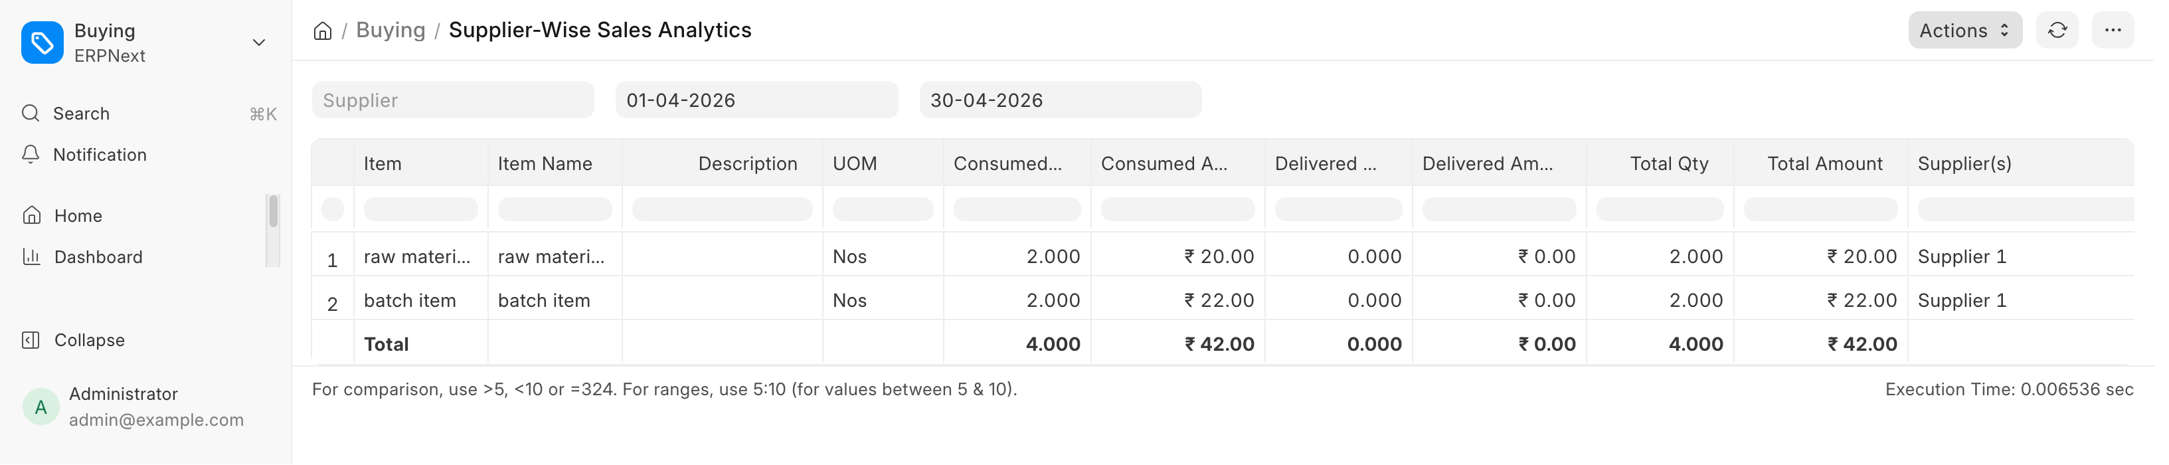Open the Actions dropdown
Viewport: 2169px width, 465px height.
pyautogui.click(x=1964, y=31)
